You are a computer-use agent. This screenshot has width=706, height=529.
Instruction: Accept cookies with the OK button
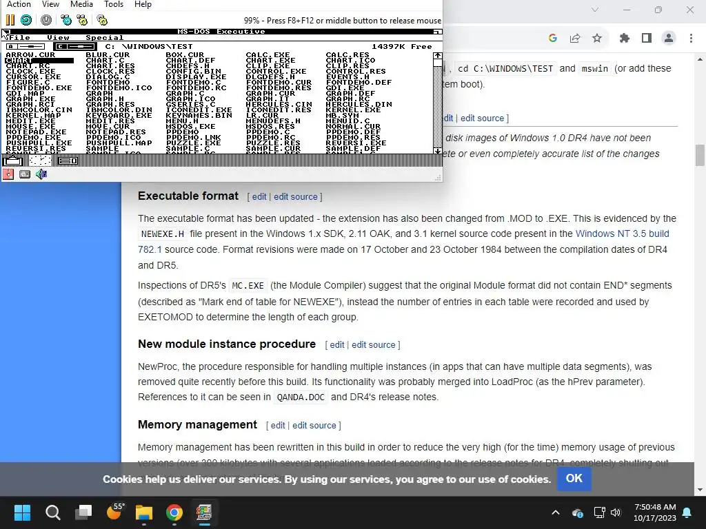[x=574, y=479]
